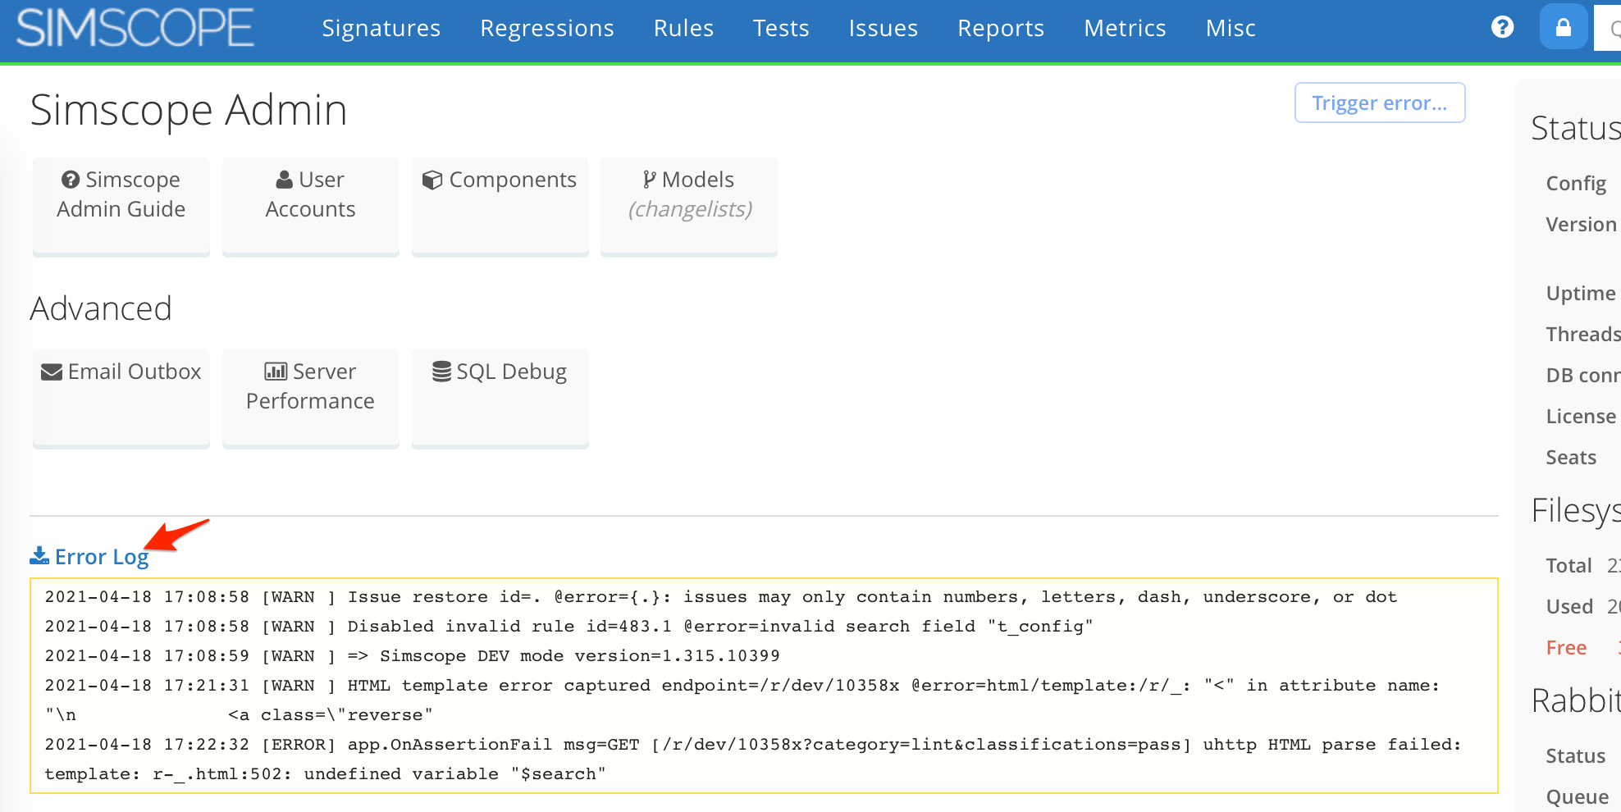Click the HTML template error log line
Image resolution: width=1621 pixels, height=812 pixels.
pyautogui.click(x=742, y=700)
